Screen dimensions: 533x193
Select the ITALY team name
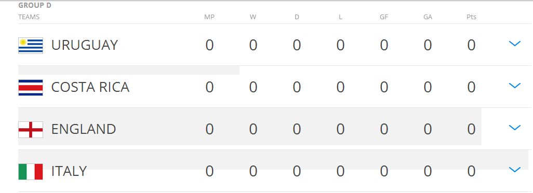pyautogui.click(x=69, y=171)
